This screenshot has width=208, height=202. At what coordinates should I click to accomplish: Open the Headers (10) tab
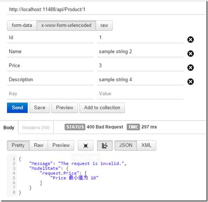[x=36, y=128]
